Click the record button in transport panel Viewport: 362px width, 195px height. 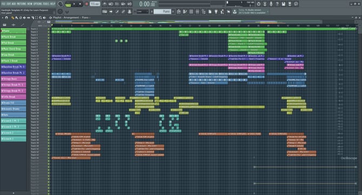tap(86, 4)
